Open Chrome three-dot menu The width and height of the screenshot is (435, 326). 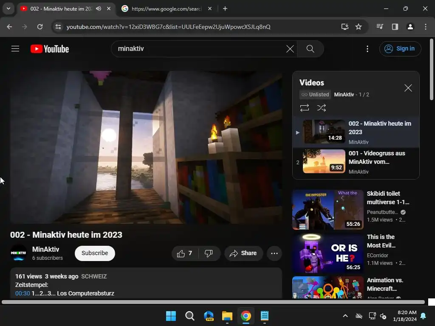click(426, 27)
